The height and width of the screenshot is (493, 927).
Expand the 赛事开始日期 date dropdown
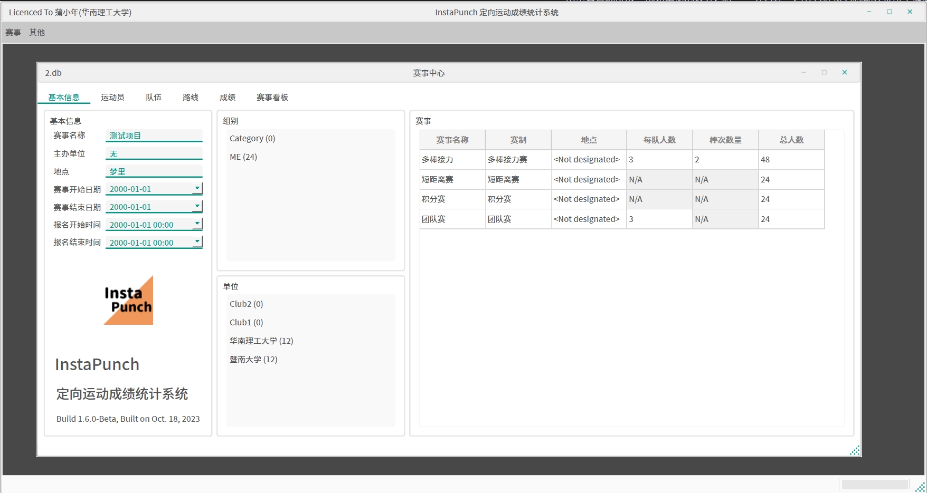[x=197, y=188]
